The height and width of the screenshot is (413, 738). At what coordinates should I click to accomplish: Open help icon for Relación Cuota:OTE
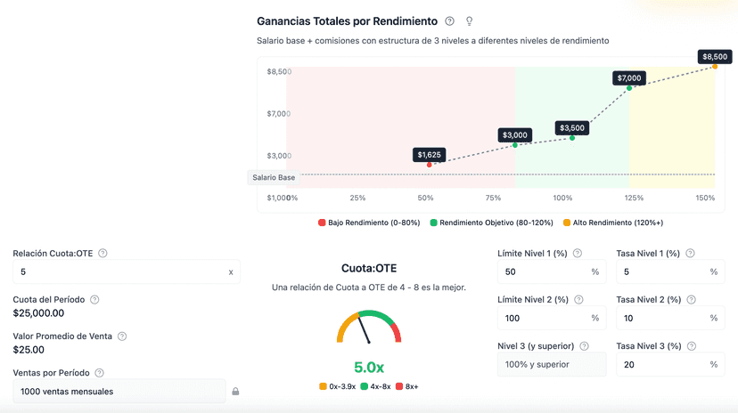[102, 254]
